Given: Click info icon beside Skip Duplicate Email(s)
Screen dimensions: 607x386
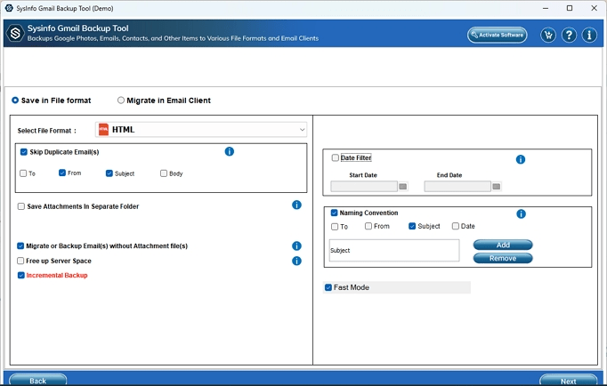Looking at the screenshot, I should click(x=229, y=152).
